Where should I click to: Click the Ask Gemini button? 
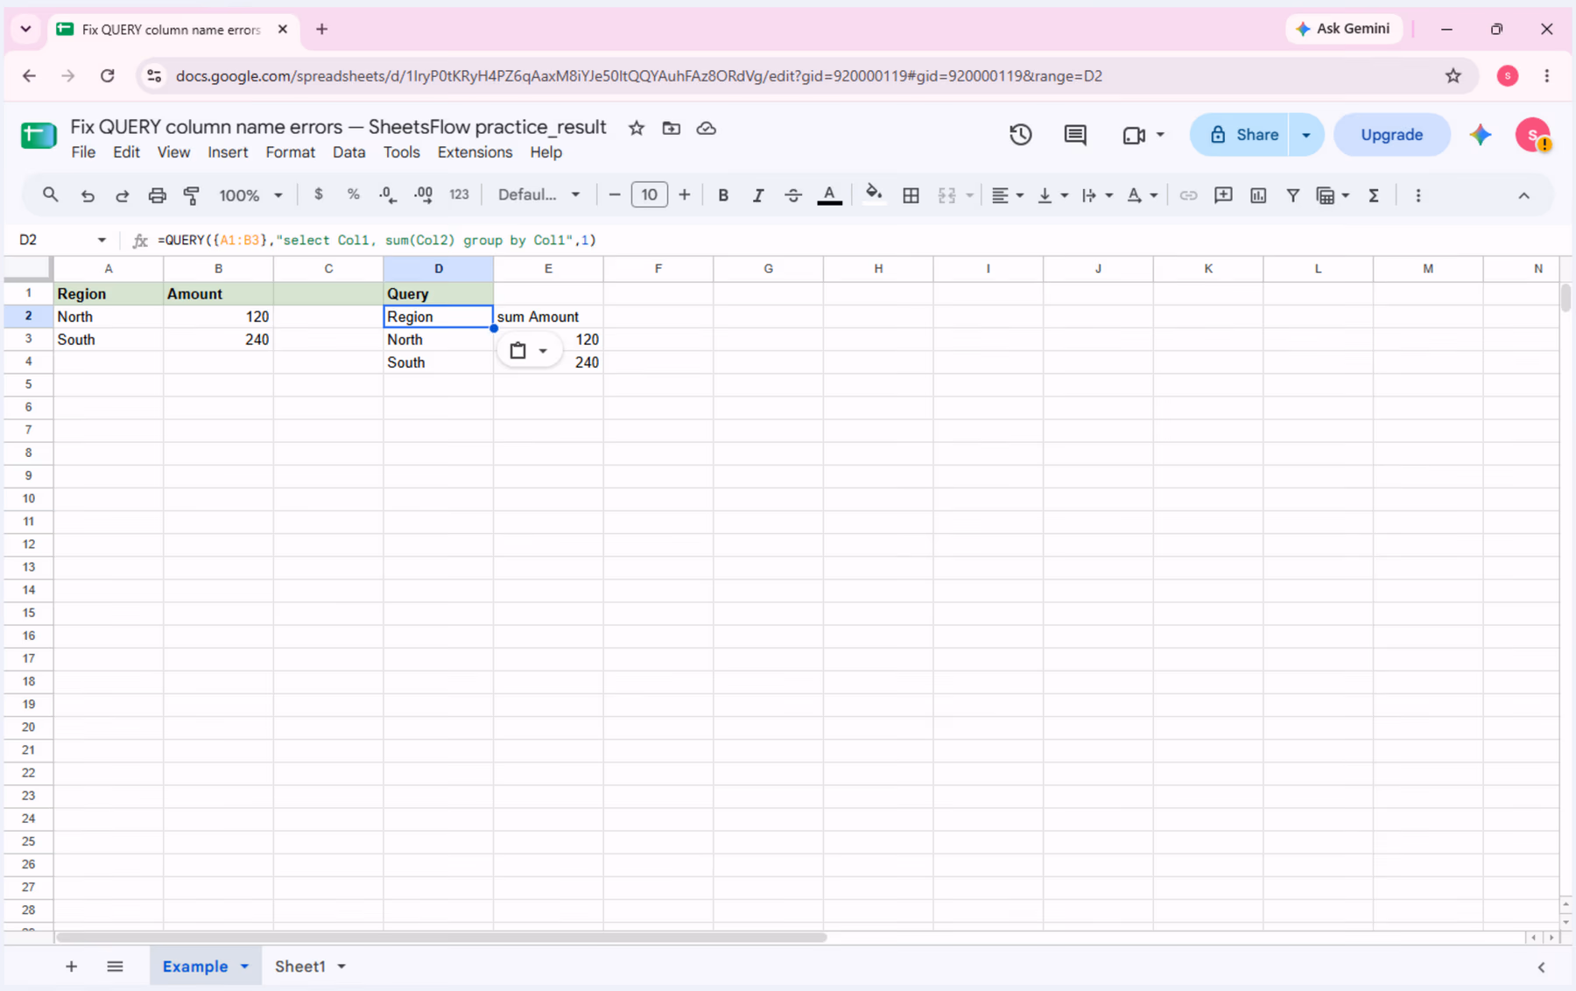pos(1343,29)
